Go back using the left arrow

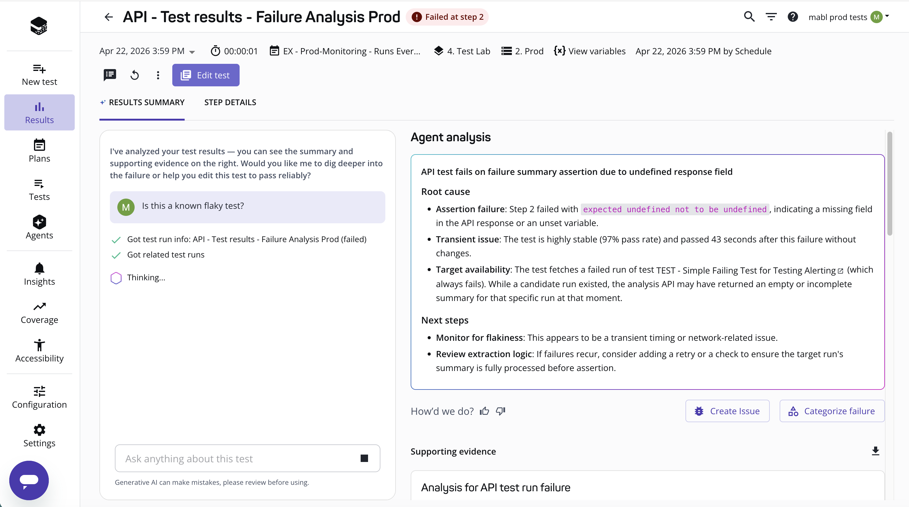point(109,17)
